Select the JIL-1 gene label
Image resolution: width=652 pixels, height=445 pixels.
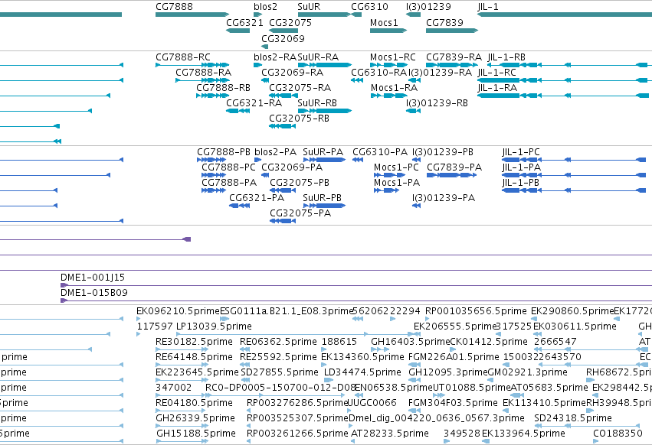[x=488, y=7]
